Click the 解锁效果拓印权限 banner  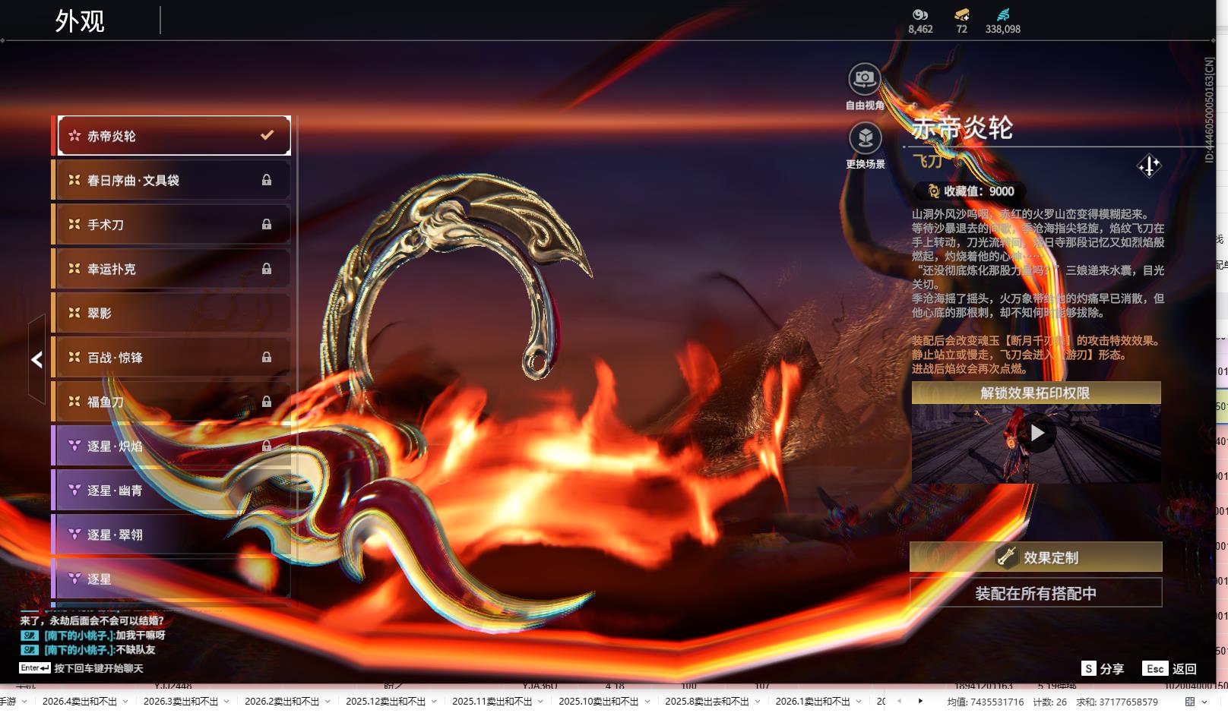click(1036, 393)
